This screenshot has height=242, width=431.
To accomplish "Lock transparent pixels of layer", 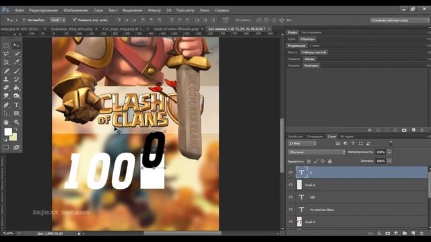I will point(308,161).
